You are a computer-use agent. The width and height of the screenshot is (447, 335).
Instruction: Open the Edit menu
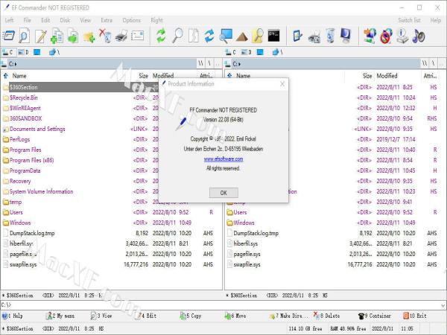point(45,20)
